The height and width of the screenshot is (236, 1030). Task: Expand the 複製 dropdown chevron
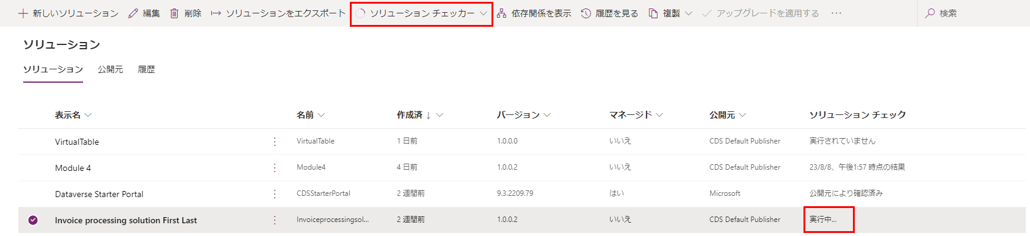point(689,13)
